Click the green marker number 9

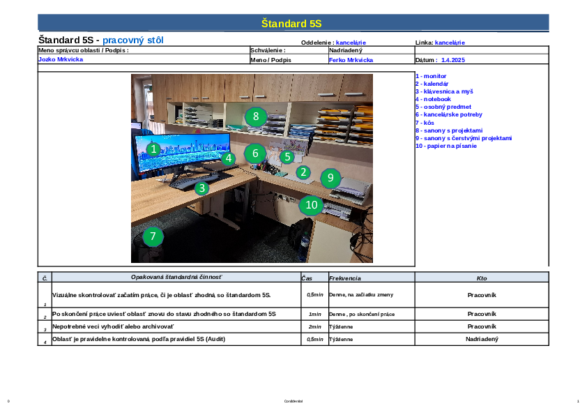click(x=330, y=178)
